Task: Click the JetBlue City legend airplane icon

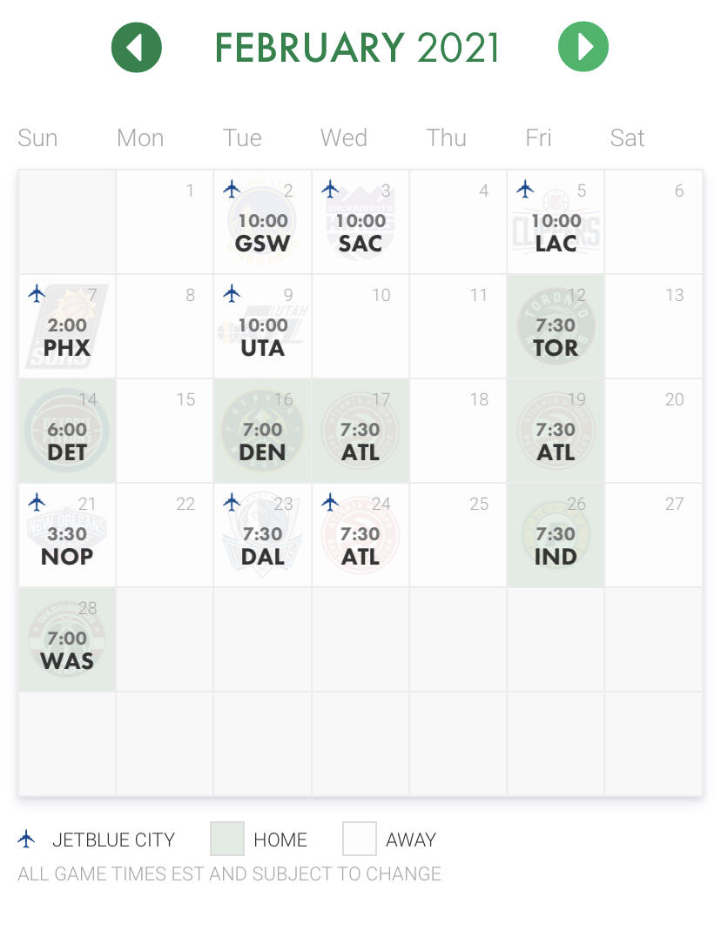Action: tap(26, 840)
